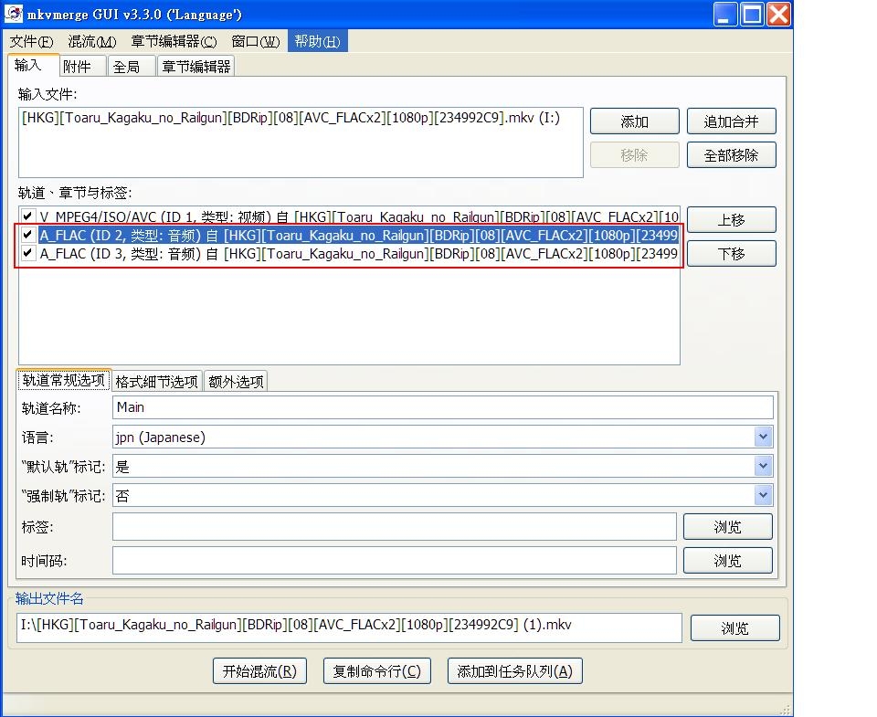Click the 复制命令行(C) button
This screenshot has height=717, width=877.
tap(377, 671)
